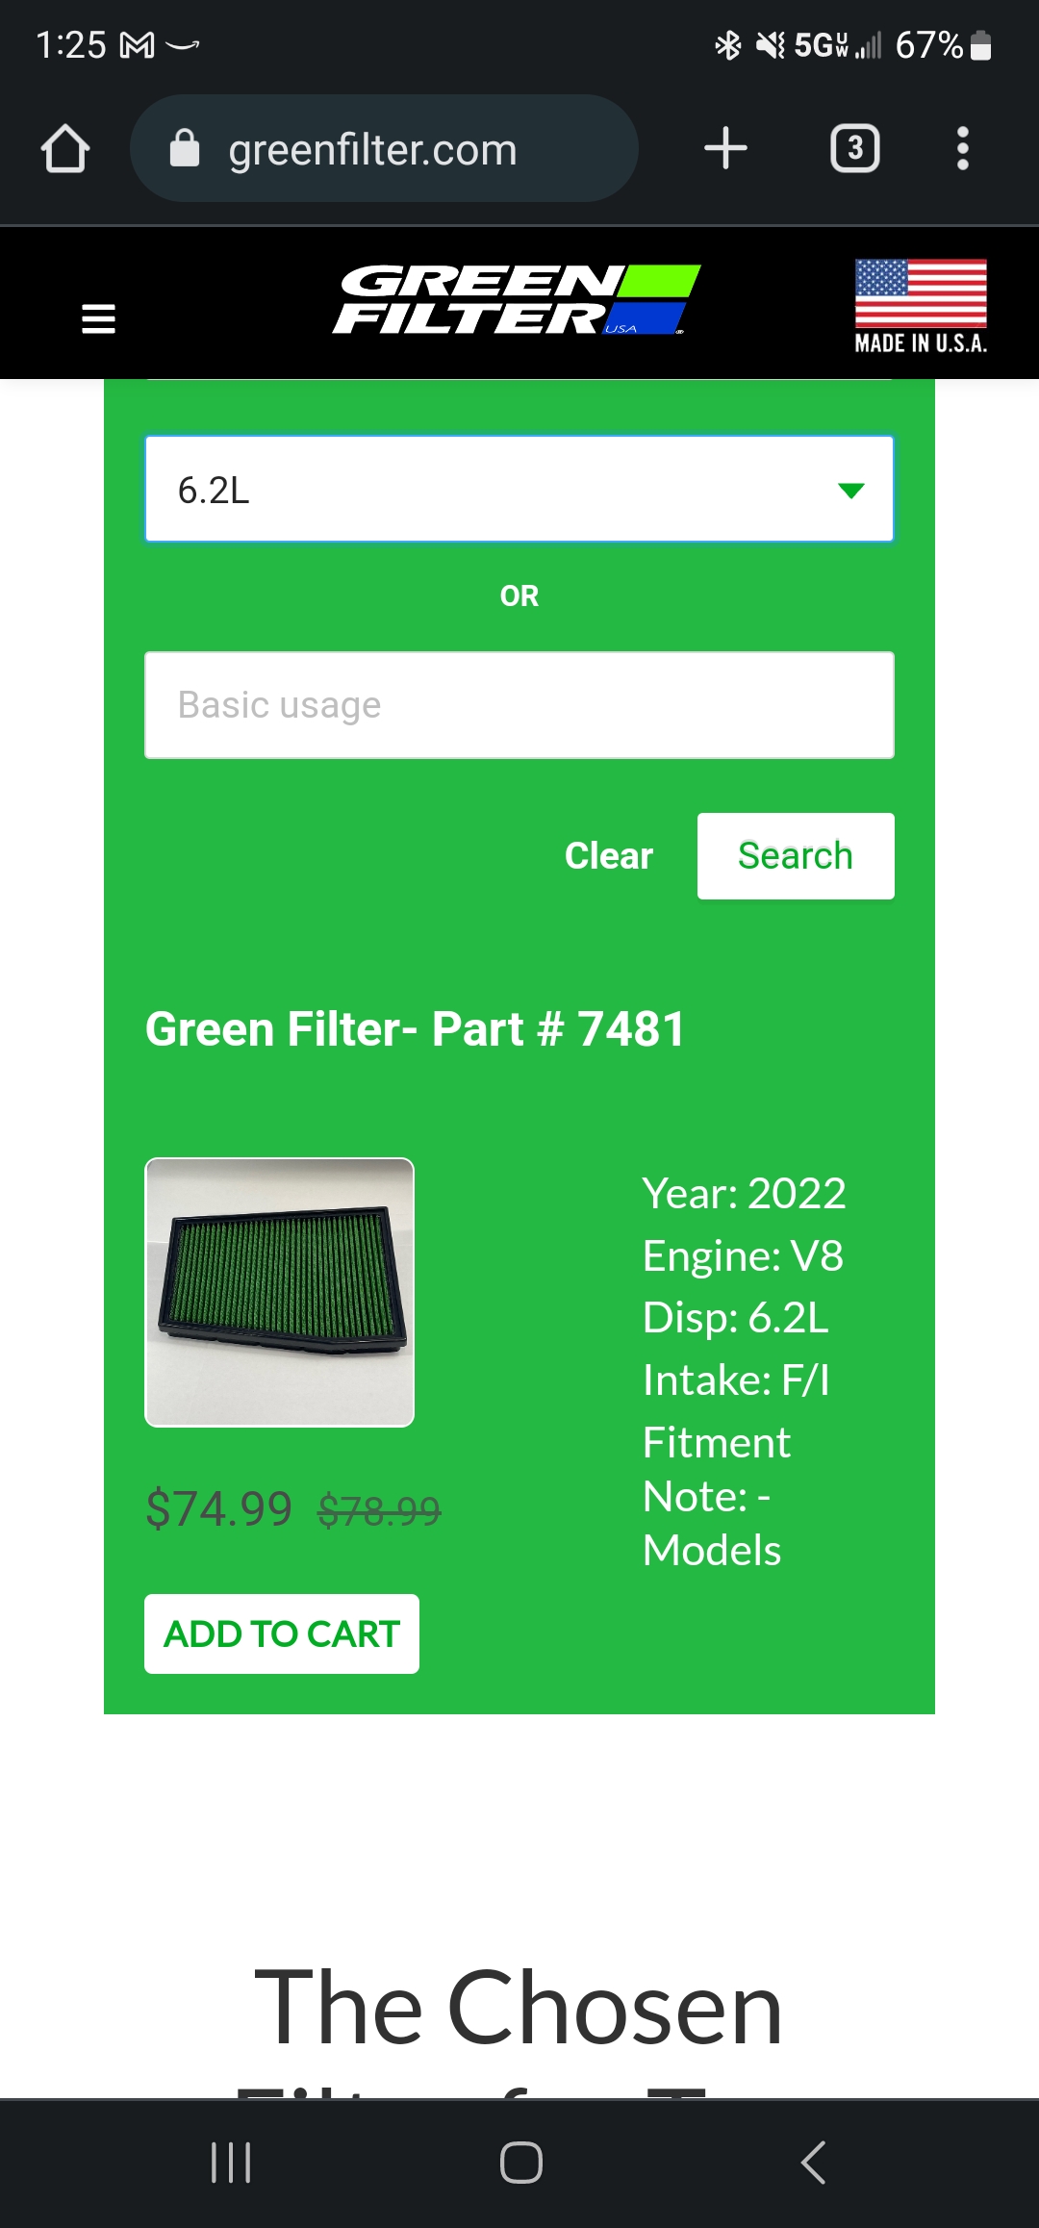This screenshot has width=1039, height=2228.
Task: Tap the browser home icon
Action: pyautogui.click(x=65, y=149)
